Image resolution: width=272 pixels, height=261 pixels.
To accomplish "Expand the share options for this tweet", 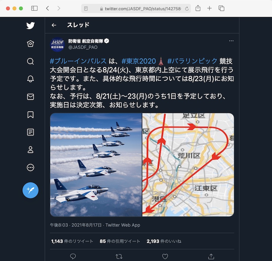I will coord(211,257).
